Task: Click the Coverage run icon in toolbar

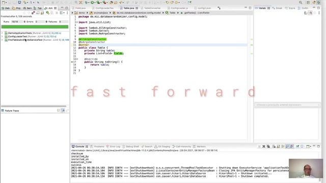Action: pos(98,3)
